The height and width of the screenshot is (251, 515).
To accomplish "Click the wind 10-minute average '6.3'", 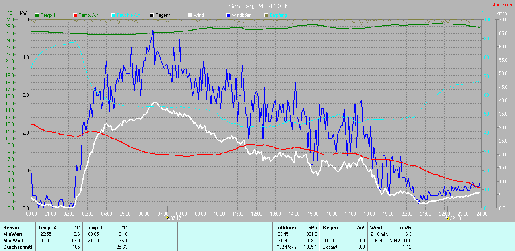I will click(408, 234).
